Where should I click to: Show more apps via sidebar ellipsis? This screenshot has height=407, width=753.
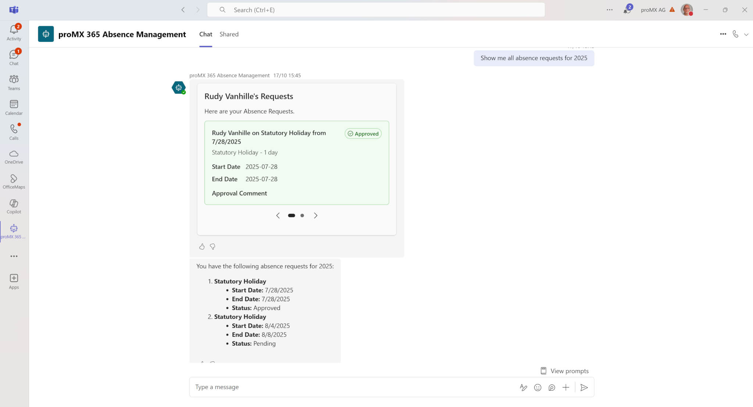(14, 256)
